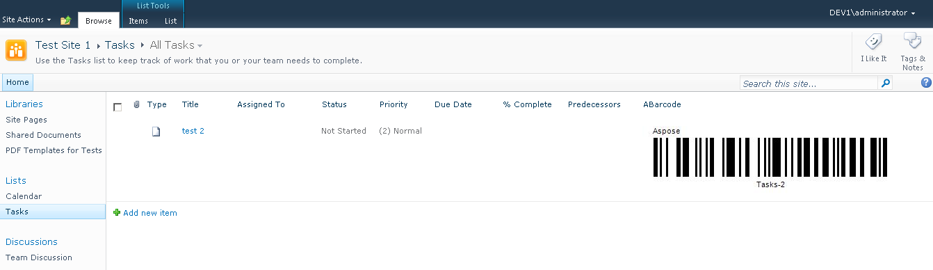Screen dimensions: 933x270
Task: Click the Tasks-2 barcode image
Action: (x=770, y=158)
